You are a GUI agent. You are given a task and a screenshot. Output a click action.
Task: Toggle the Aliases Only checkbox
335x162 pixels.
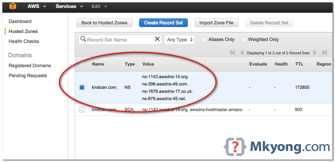coord(204,40)
